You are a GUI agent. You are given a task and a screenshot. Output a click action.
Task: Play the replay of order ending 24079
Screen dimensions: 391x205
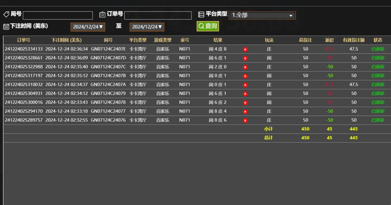pyautogui.click(x=245, y=94)
